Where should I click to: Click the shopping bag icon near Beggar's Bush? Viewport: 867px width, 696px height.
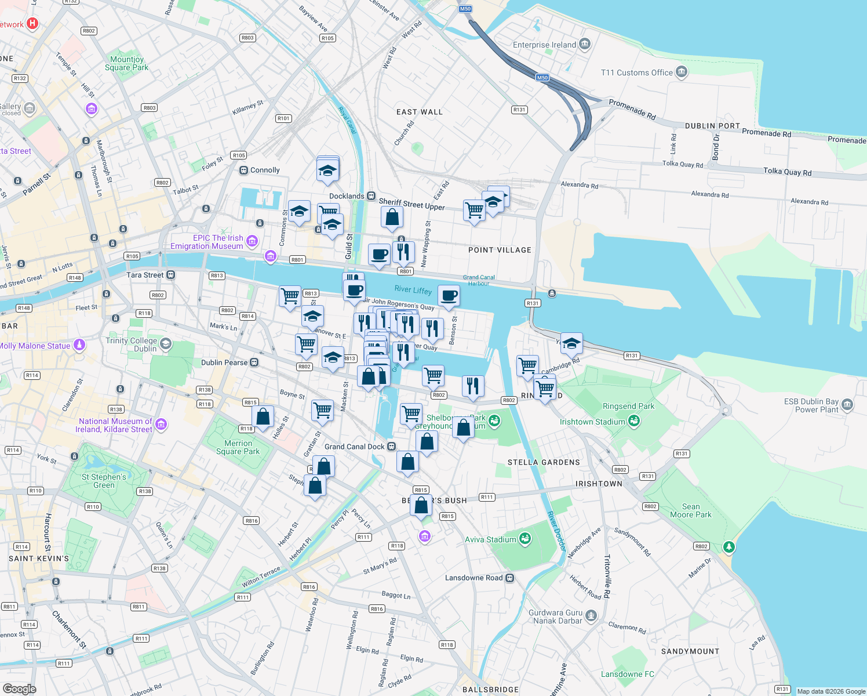(x=421, y=506)
